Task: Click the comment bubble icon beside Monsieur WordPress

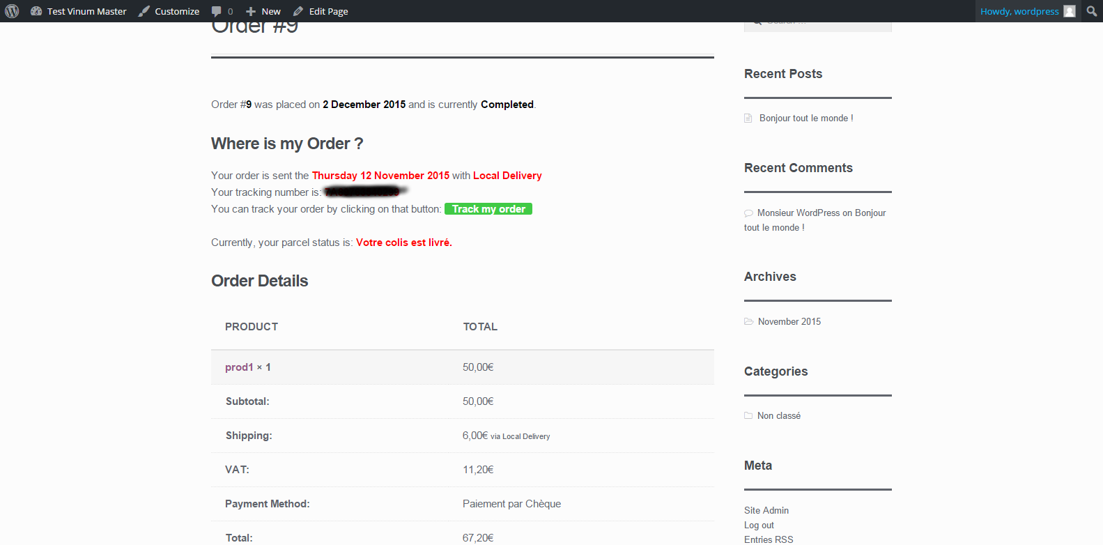Action: pos(748,213)
